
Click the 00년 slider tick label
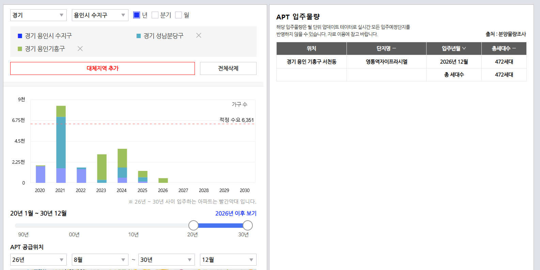coord(74,234)
